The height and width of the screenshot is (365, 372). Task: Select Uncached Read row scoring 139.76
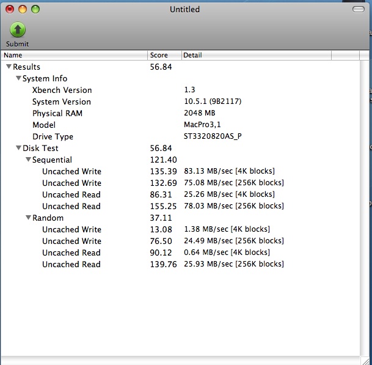click(180, 264)
